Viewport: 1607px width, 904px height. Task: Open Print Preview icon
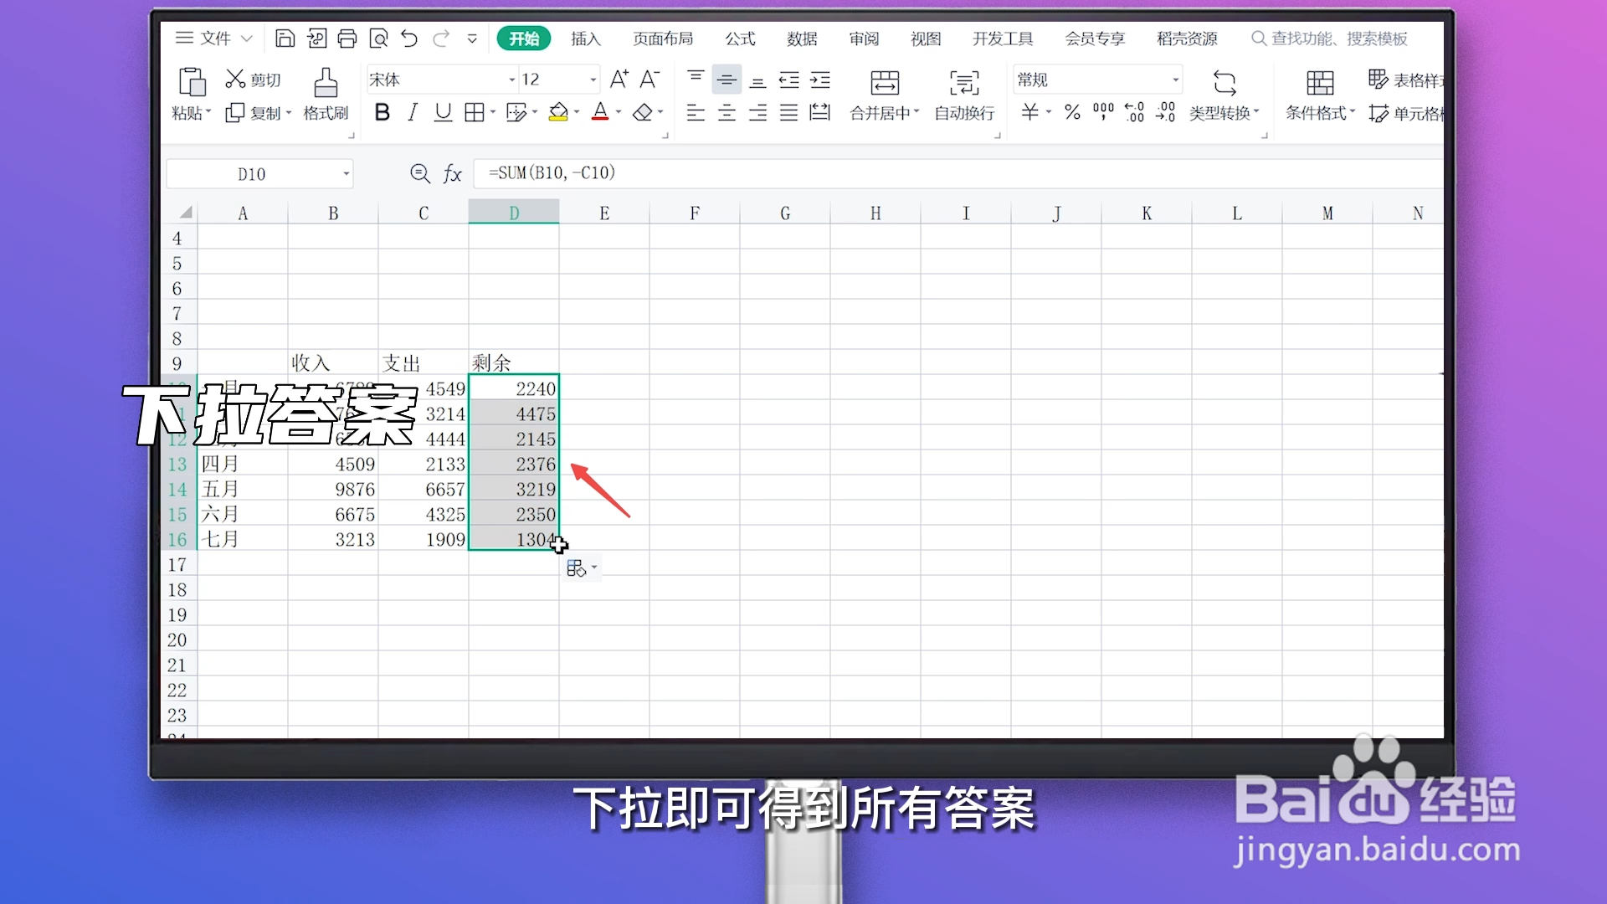tap(378, 39)
